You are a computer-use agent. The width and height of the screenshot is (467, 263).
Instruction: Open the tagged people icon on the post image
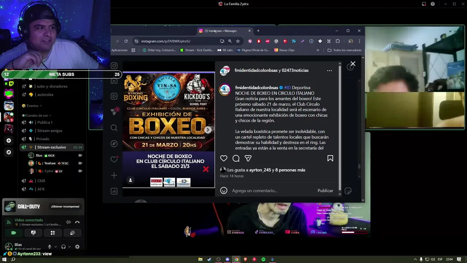[130, 180]
